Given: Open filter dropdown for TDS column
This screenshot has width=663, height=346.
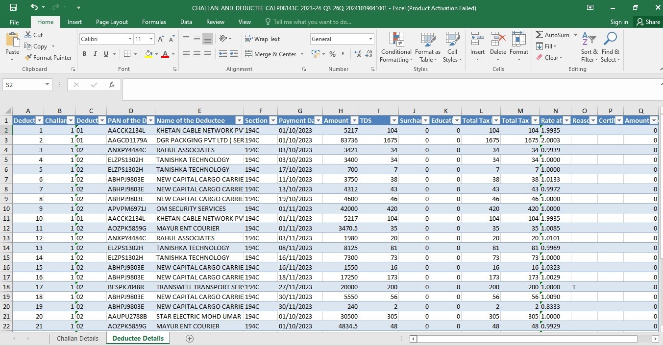Looking at the screenshot, I should tap(394, 120).
